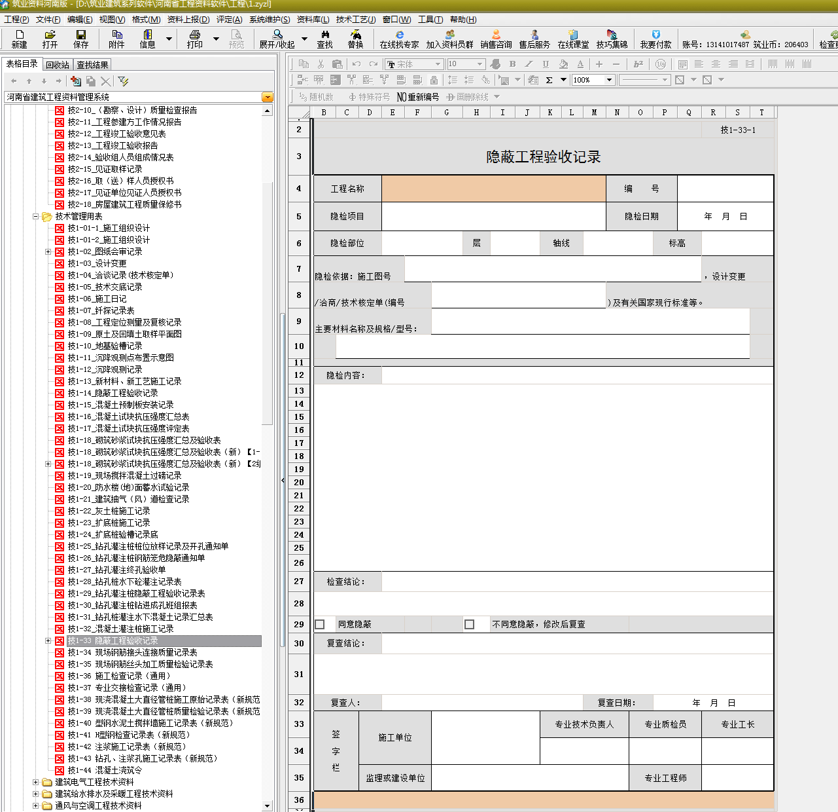838x812 pixels.
Task: Click the copy icon in the format toolbar
Action: [x=304, y=64]
